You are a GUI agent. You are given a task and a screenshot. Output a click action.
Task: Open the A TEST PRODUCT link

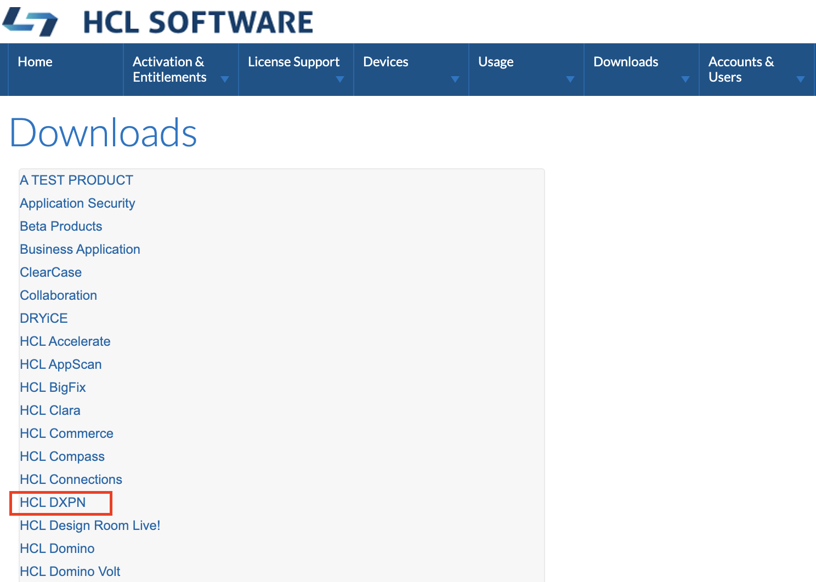click(x=76, y=180)
